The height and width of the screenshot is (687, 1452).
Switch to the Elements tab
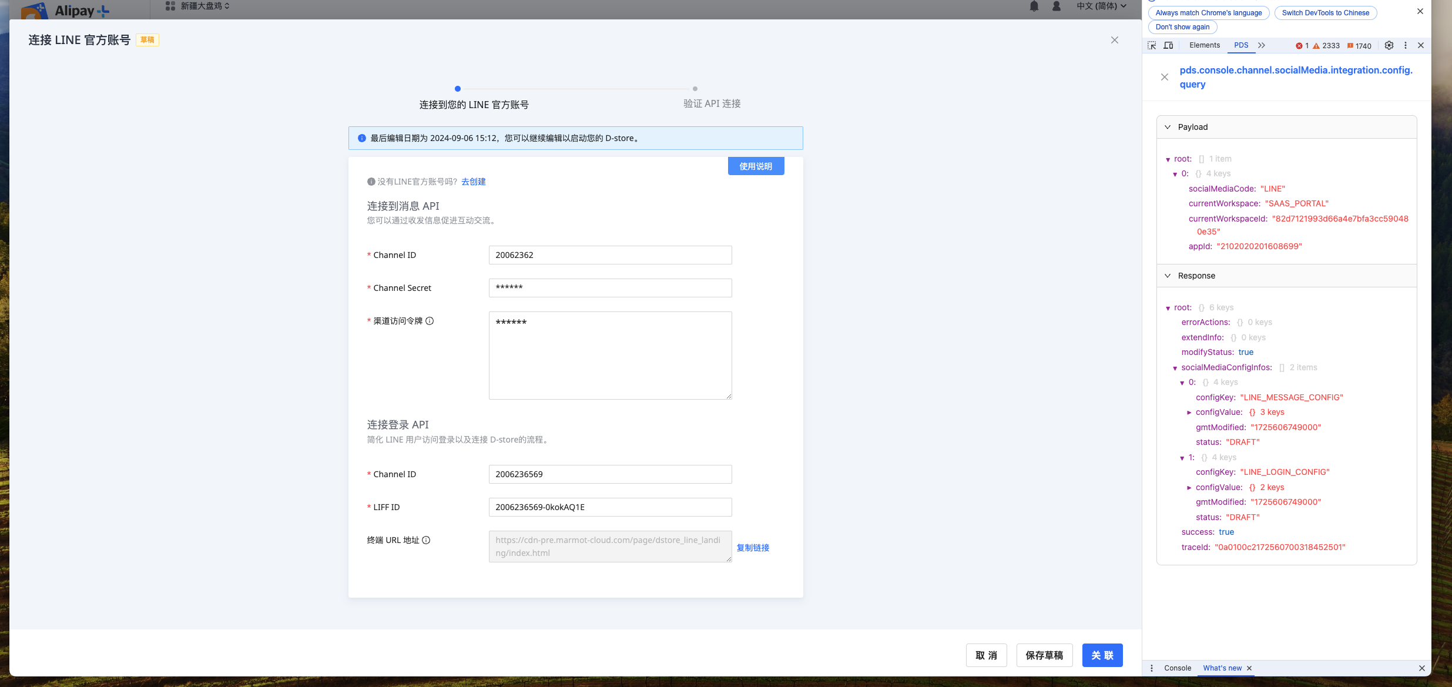coord(1204,45)
